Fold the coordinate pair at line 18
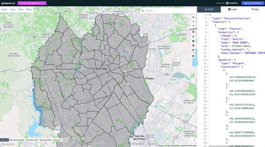Viewport: 265px width, 147px height. [207, 74]
